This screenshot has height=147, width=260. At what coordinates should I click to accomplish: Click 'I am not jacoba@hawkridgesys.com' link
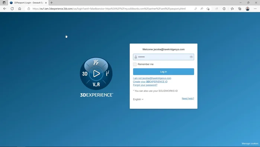tap(152, 78)
